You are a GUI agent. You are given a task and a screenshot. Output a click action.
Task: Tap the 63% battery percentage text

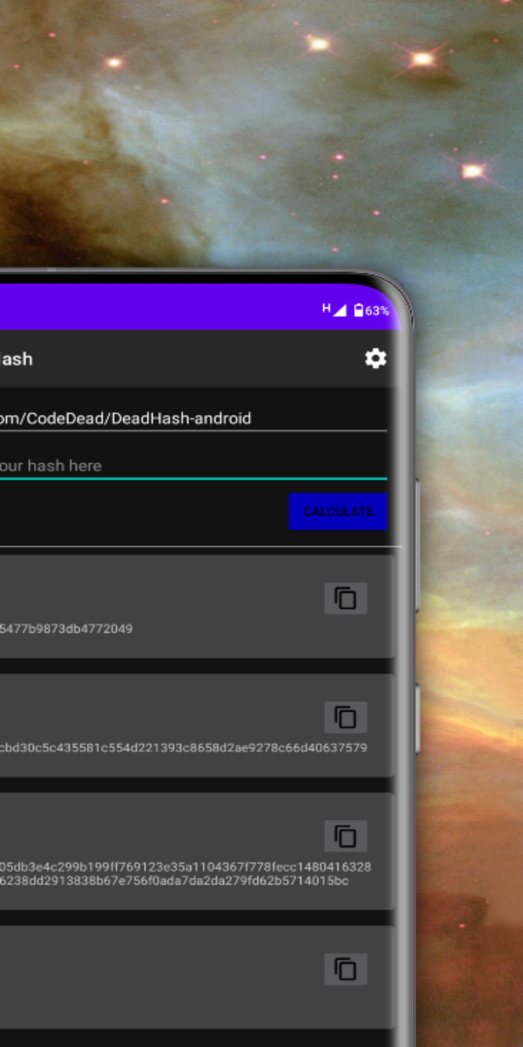(x=377, y=311)
